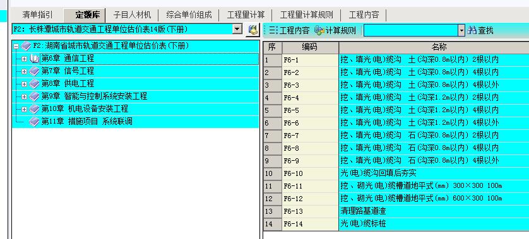Expand 第6章 通信工程 node
Image resolution: width=529 pixels, height=239 pixels.
24,59
